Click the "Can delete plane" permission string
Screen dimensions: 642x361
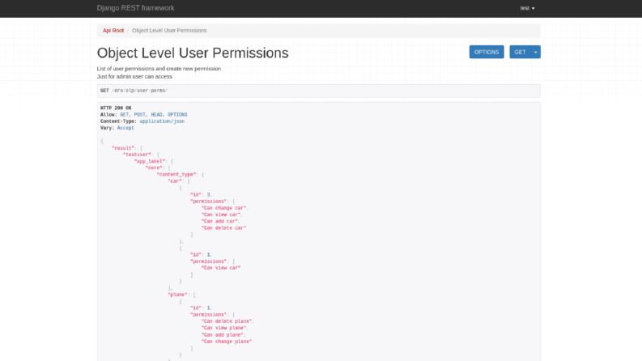click(227, 321)
